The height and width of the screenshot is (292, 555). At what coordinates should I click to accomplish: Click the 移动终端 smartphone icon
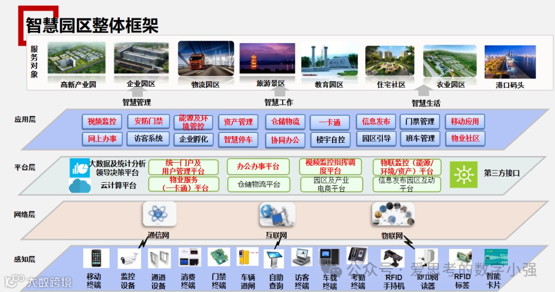tap(96, 258)
